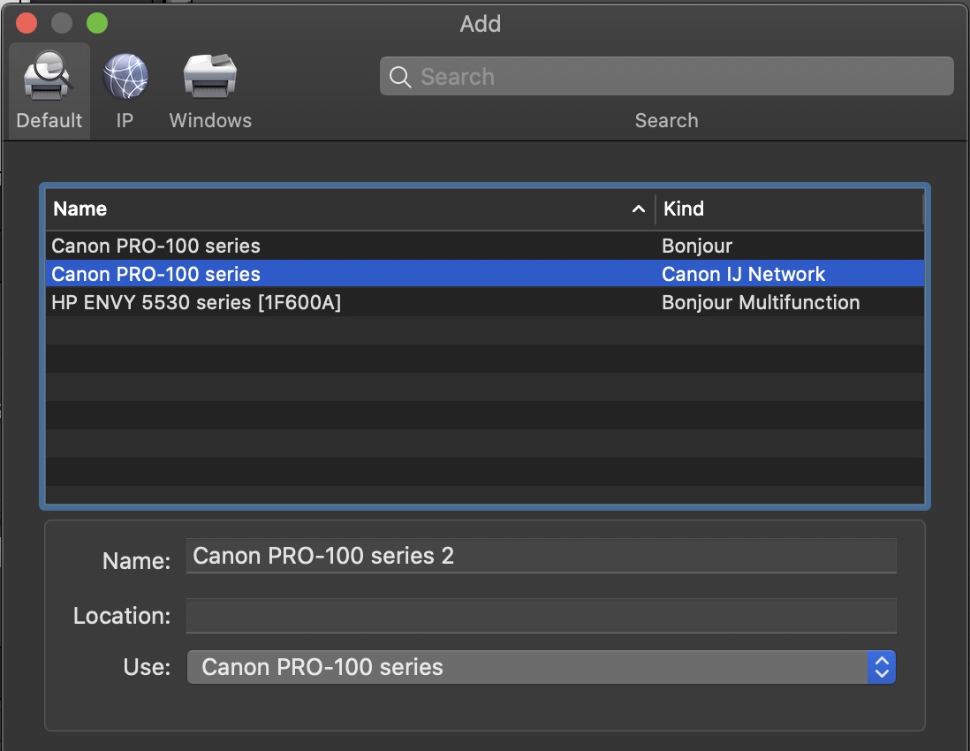Click the Default label under the printer icon

coord(49,120)
